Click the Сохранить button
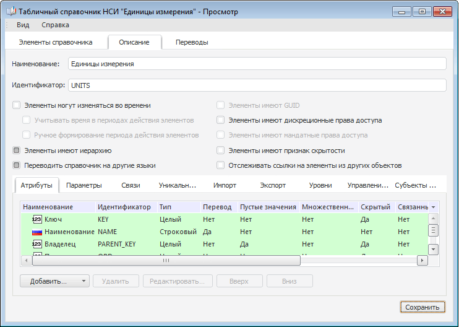 pos(423,307)
